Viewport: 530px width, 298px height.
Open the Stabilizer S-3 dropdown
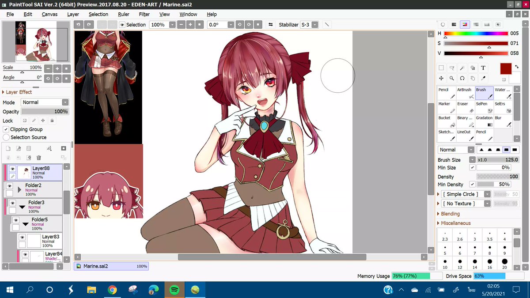tap(314, 25)
